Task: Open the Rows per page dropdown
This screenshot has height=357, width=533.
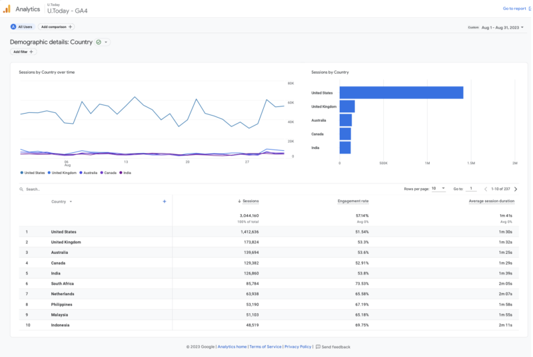Action: 438,189
